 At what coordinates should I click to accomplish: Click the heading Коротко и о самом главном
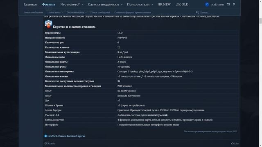[x=74, y=27]
